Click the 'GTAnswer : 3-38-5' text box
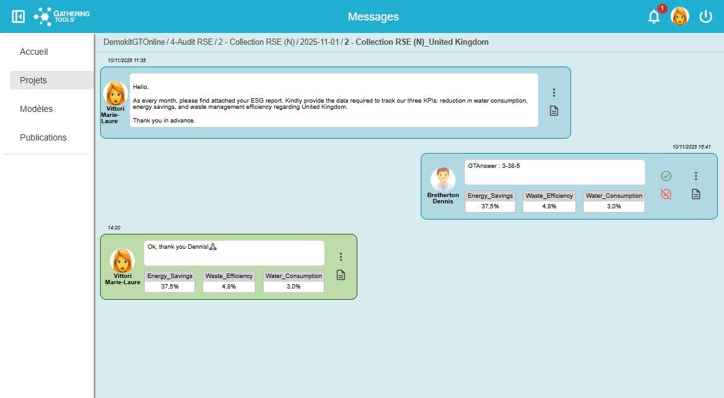The width and height of the screenshot is (724, 398). pos(554,172)
